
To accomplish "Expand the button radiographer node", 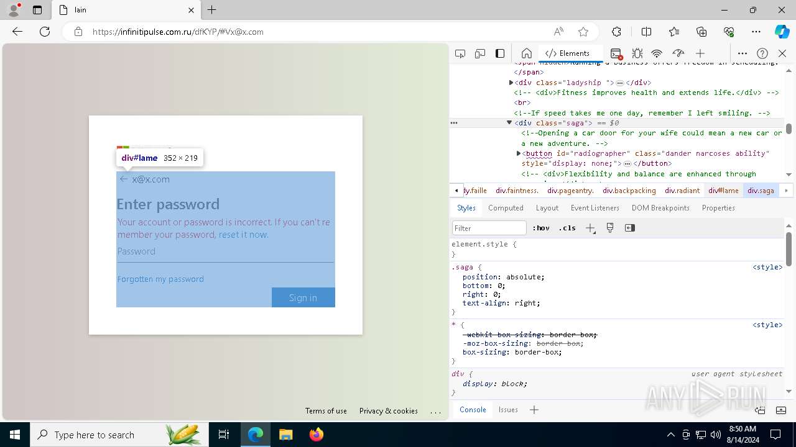I will [519, 153].
